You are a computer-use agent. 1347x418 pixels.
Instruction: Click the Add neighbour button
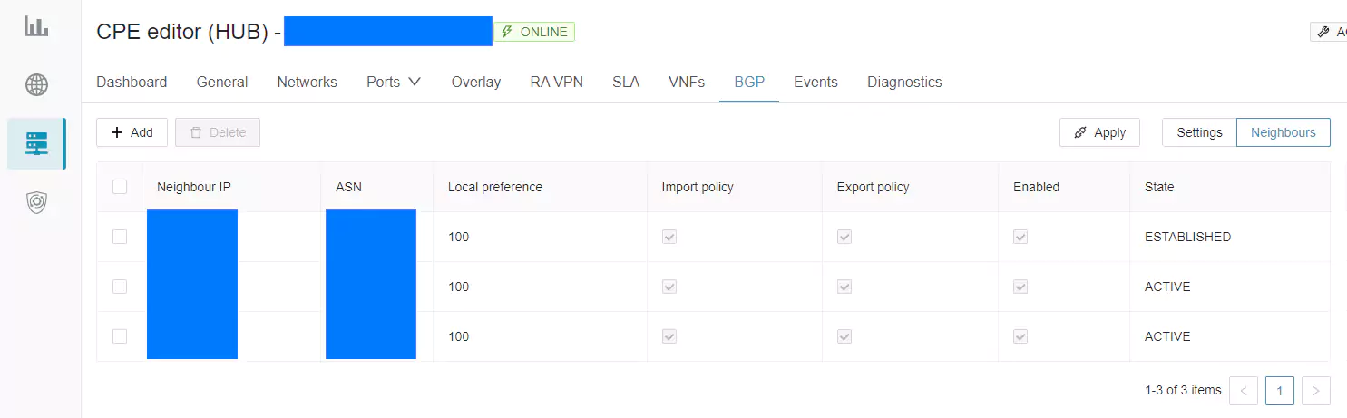coord(132,132)
